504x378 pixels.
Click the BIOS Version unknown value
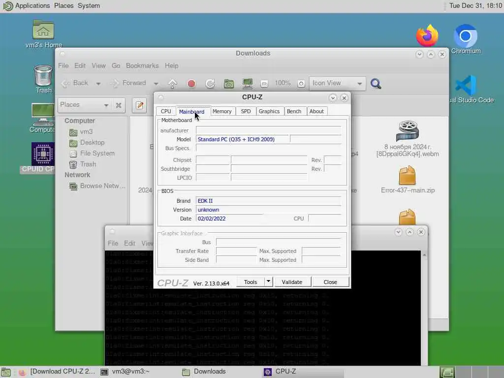[268, 210]
